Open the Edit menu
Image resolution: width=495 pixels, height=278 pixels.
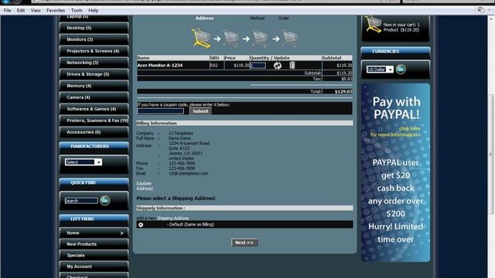click(x=21, y=10)
